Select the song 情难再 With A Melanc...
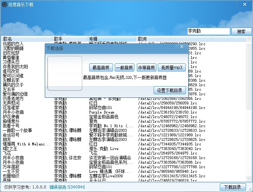253x192 pixels. 26,144
